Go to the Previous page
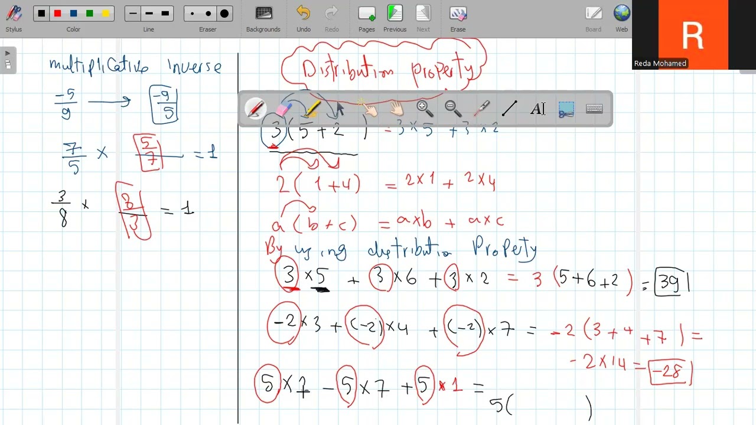This screenshot has height=425, width=756. coord(395,18)
